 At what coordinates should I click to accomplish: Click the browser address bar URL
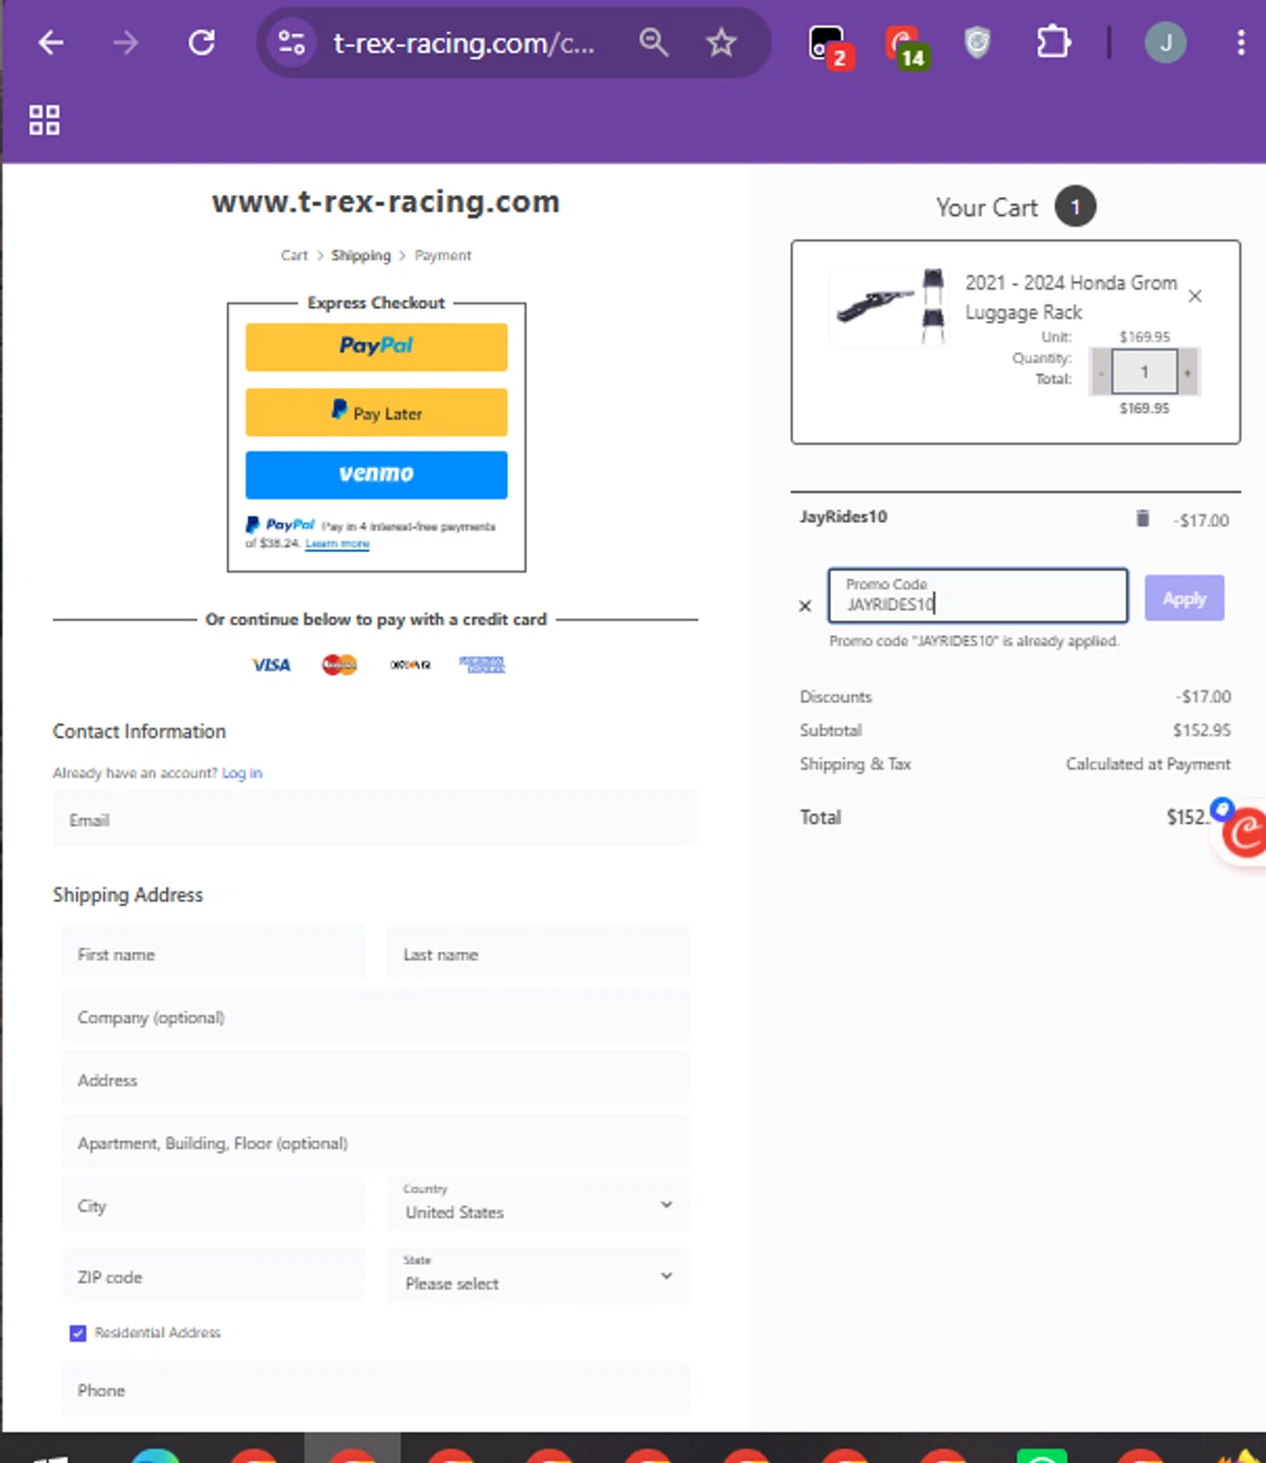coord(464,43)
